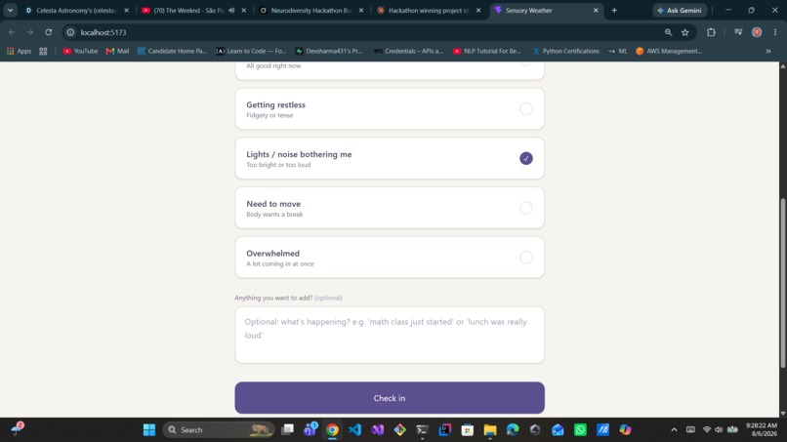The image size is (787, 442).
Task: Open the YouTube bookmark
Action: [x=80, y=51]
